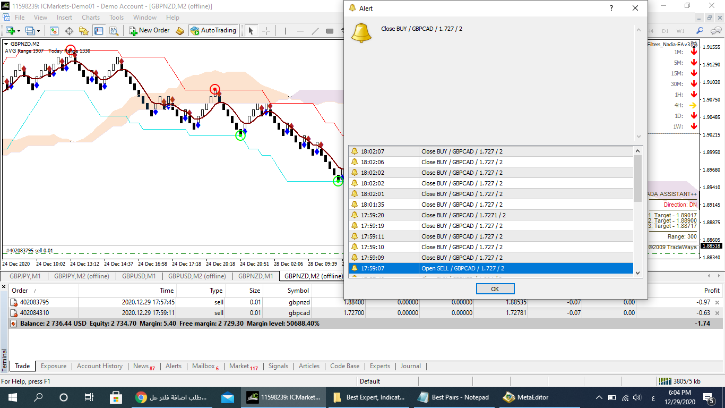Open the Windows Start menu

tap(13, 397)
